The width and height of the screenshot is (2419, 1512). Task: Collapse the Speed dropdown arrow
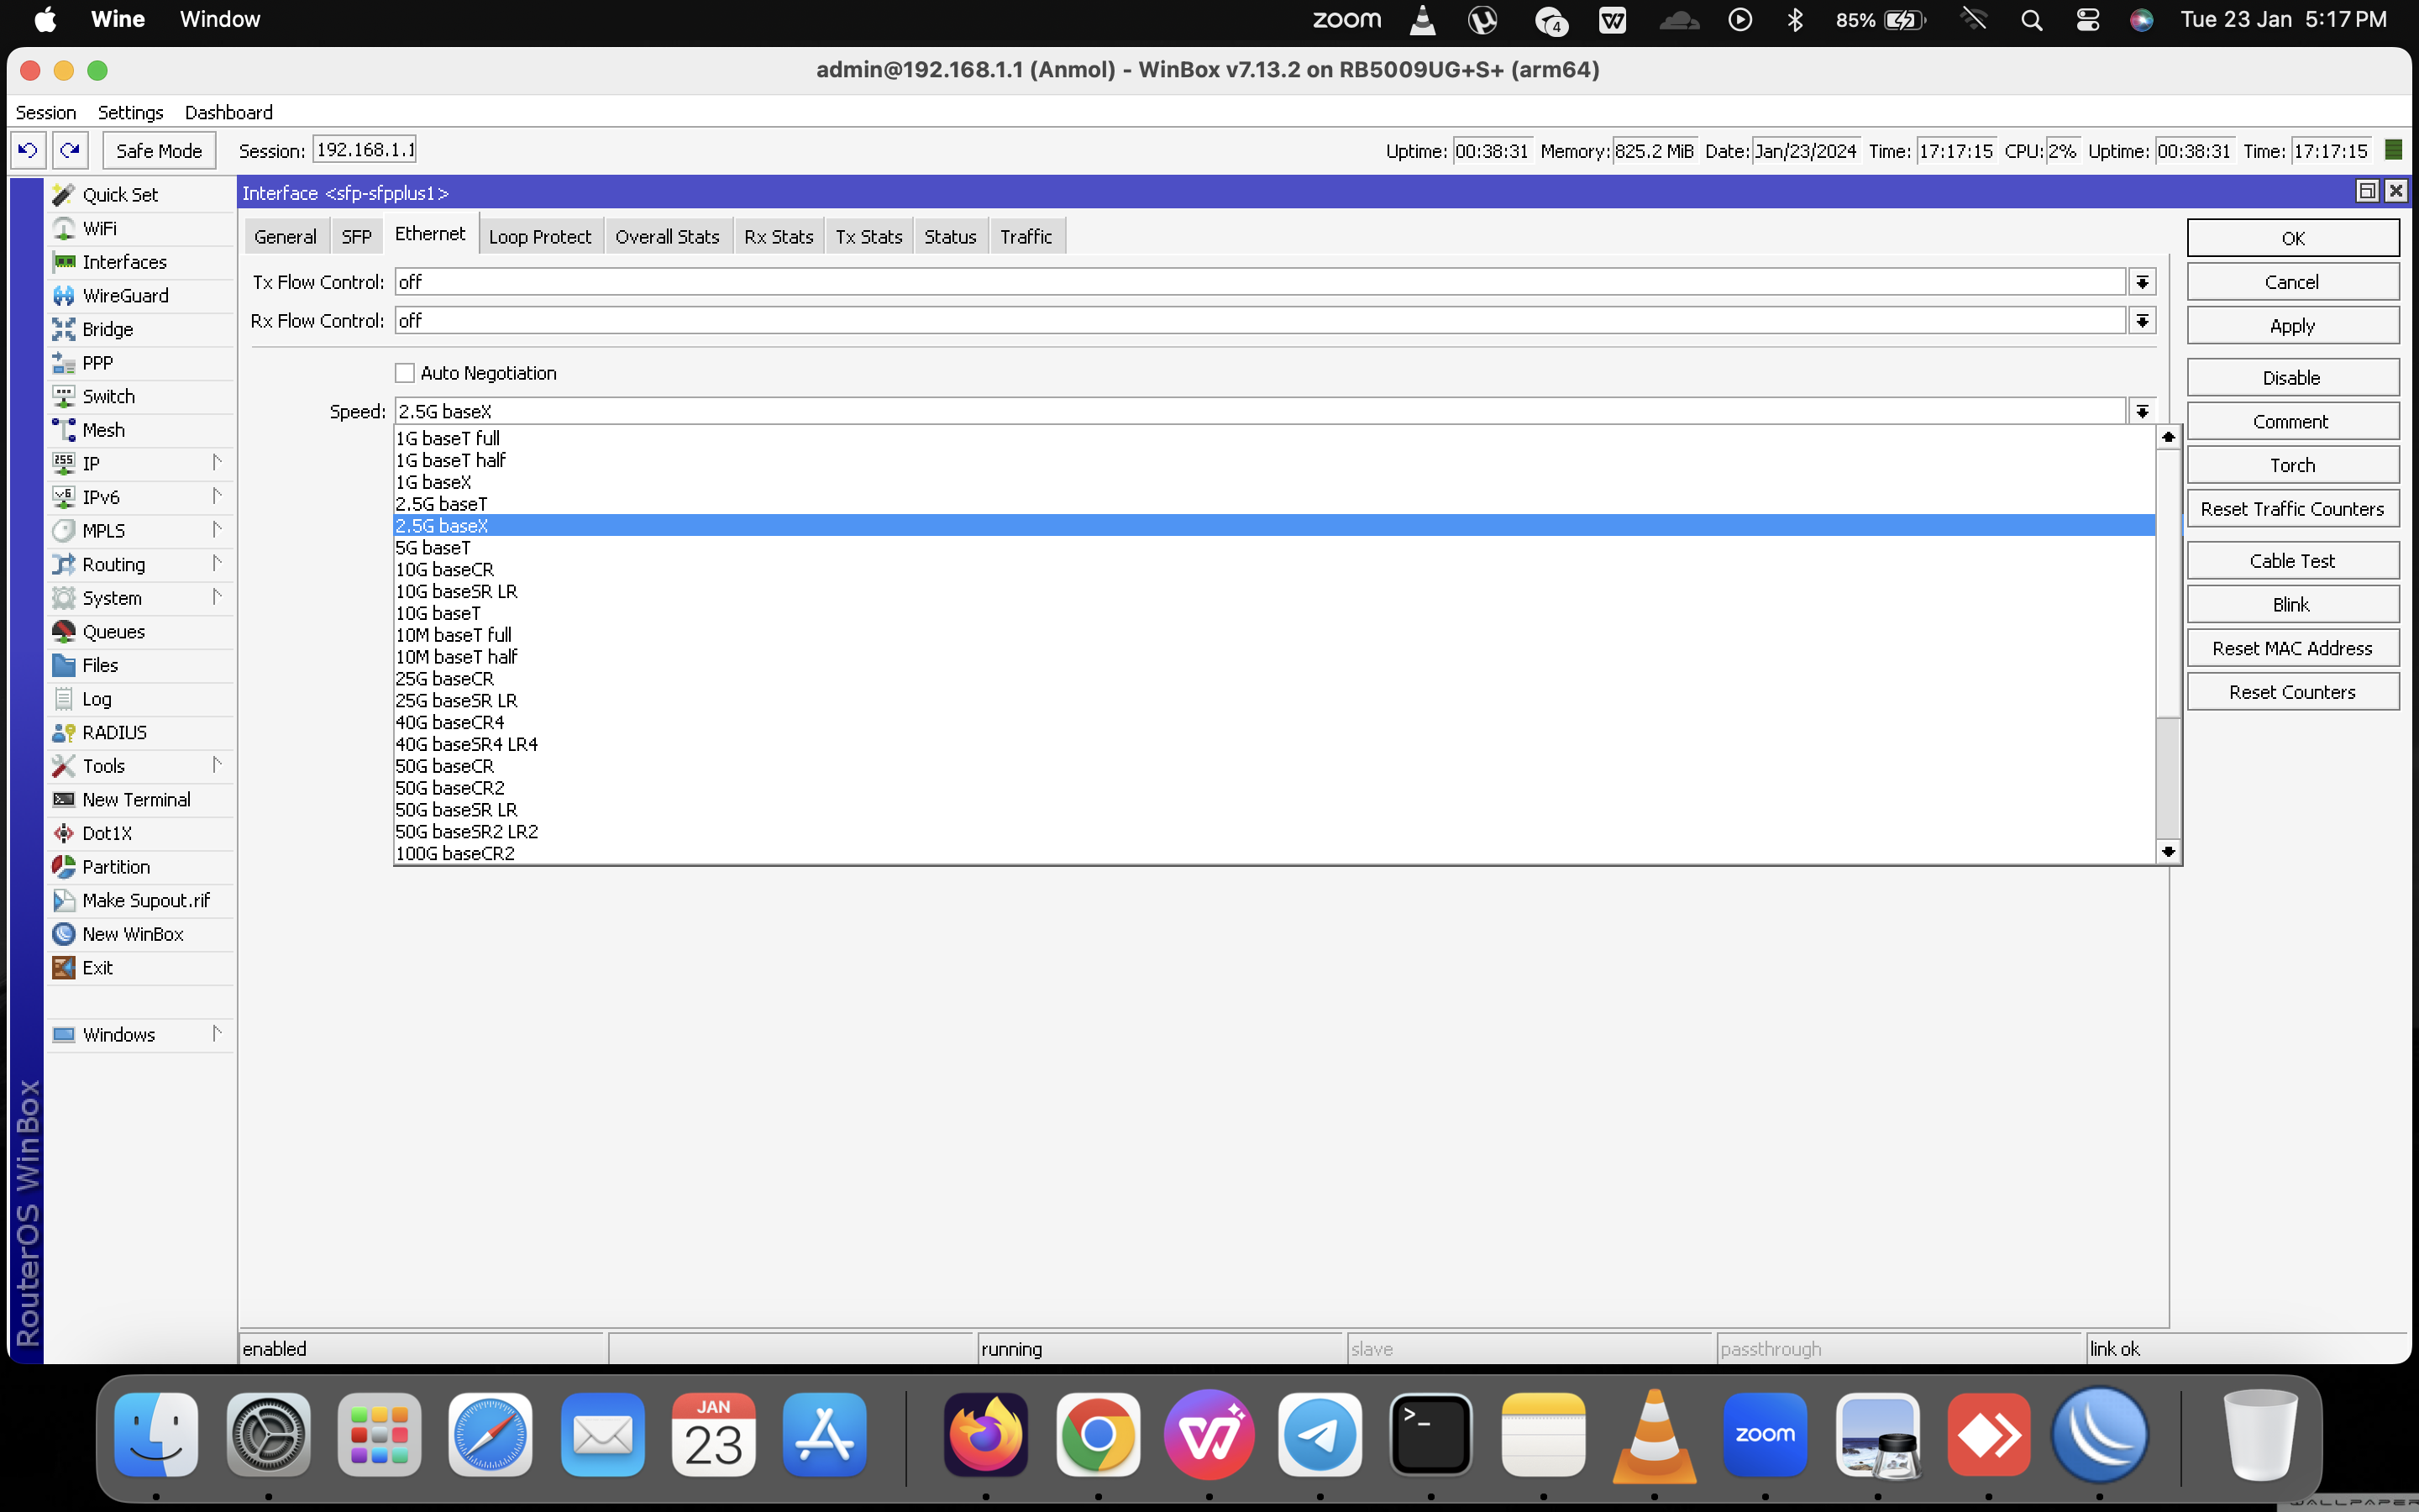[2142, 411]
